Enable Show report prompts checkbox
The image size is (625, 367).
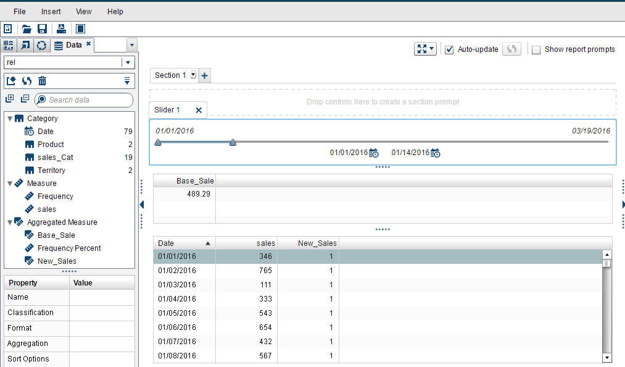pos(536,49)
